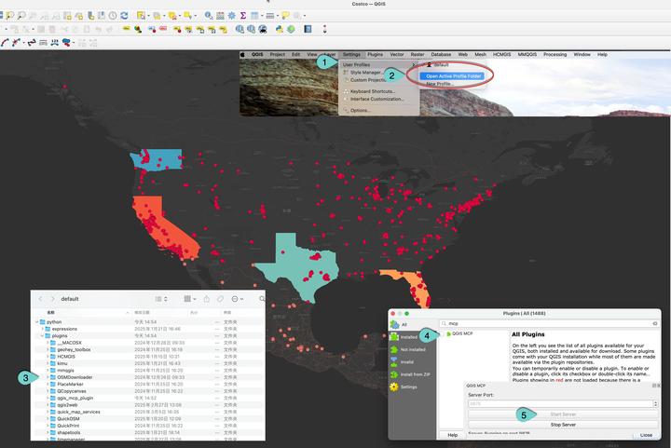Click the Server Port stepper arrows
The width and height of the screenshot is (671, 448).
coord(655,403)
